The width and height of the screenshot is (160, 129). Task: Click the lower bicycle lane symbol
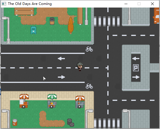click(89, 86)
